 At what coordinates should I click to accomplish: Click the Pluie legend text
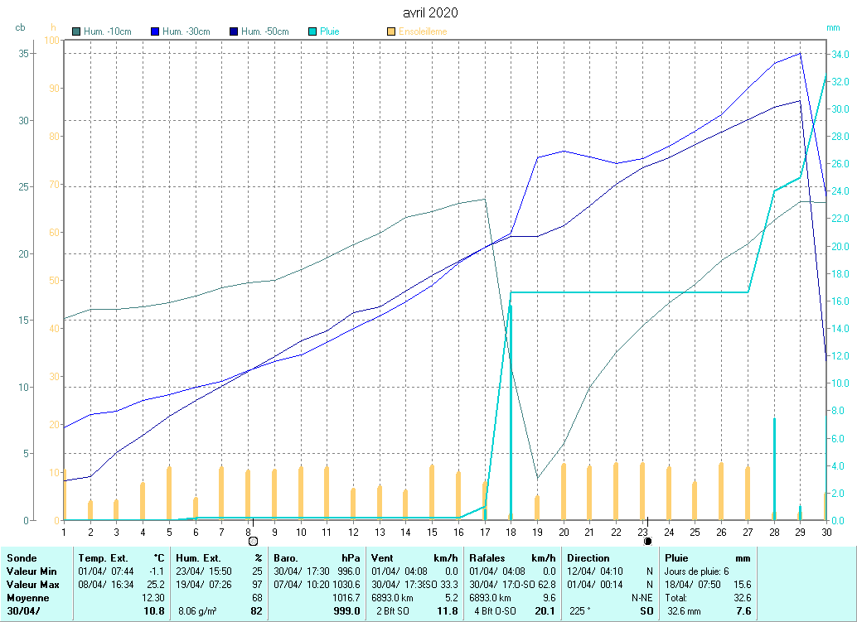(x=330, y=31)
